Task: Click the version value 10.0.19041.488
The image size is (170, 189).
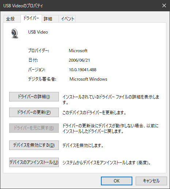Action: pos(83,70)
